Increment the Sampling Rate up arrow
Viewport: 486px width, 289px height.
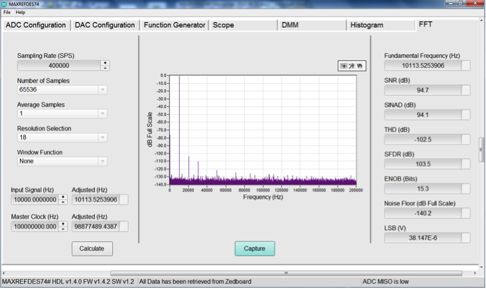[x=105, y=63]
